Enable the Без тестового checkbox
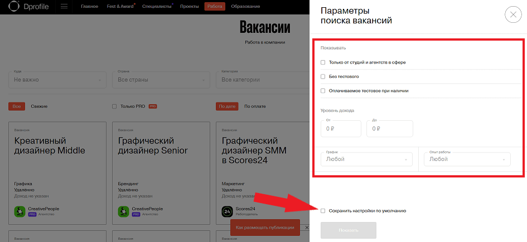527x242 pixels. click(323, 76)
